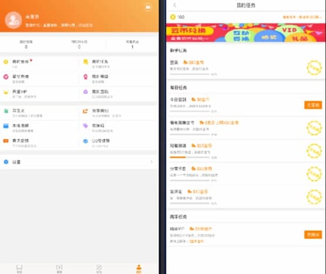This screenshot has height=274, width=326.
Task: Open the orange link right of the coin balance
Action: tap(303, 17)
